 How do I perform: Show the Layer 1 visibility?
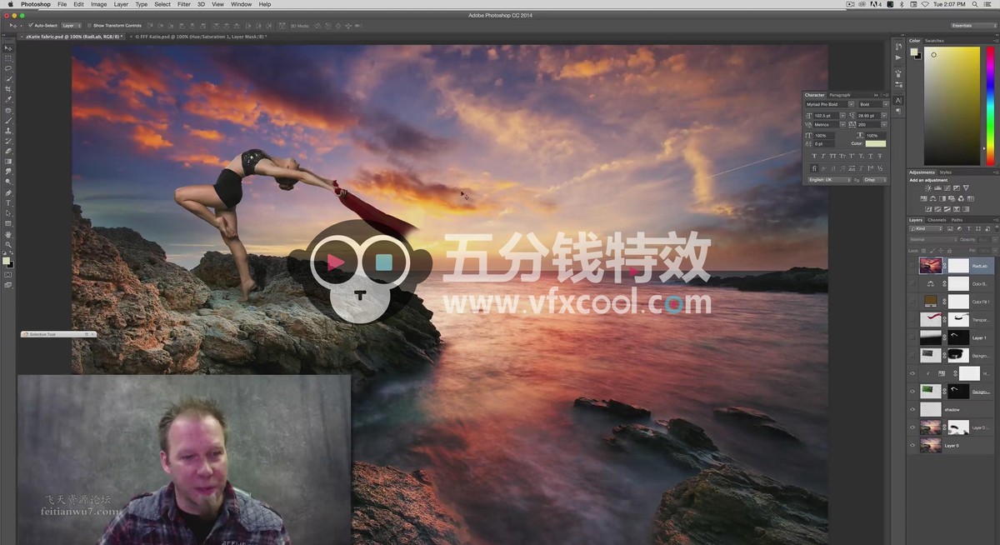(912, 337)
